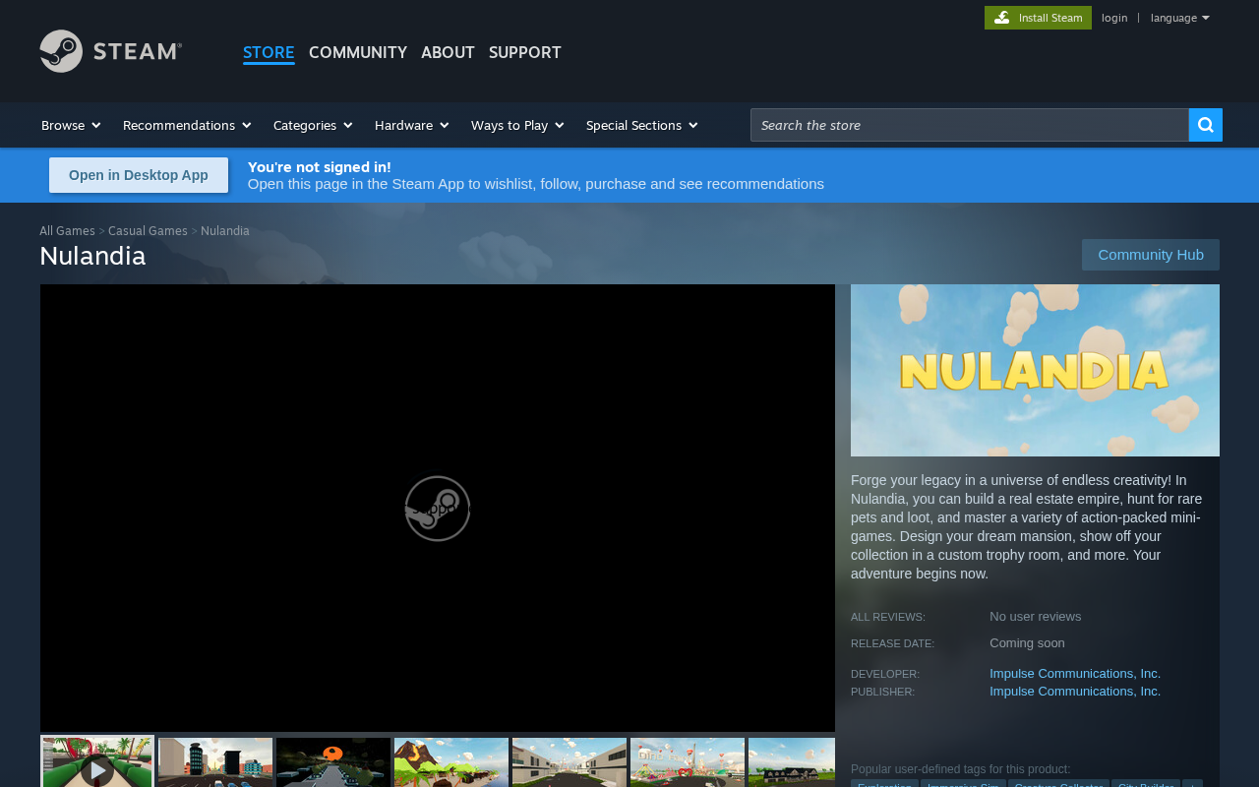Select the ABOUT menu item
The image size is (1259, 787).
point(448,50)
